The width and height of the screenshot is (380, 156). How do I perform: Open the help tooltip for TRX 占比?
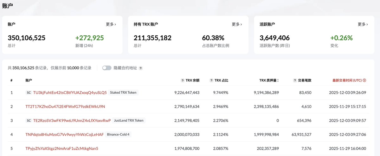211,80
